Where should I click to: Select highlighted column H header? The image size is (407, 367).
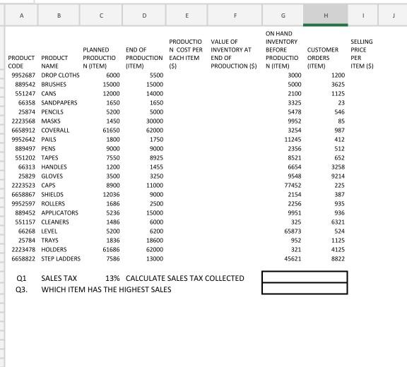326,16
